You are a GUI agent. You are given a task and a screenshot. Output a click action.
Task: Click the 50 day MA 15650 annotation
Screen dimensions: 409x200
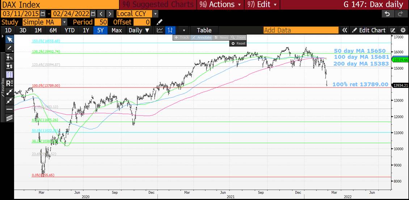tap(360, 51)
